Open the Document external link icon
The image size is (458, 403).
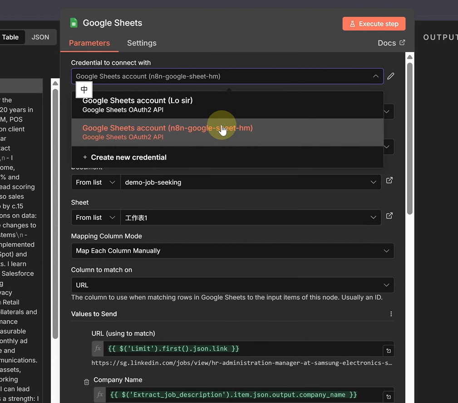pyautogui.click(x=389, y=180)
